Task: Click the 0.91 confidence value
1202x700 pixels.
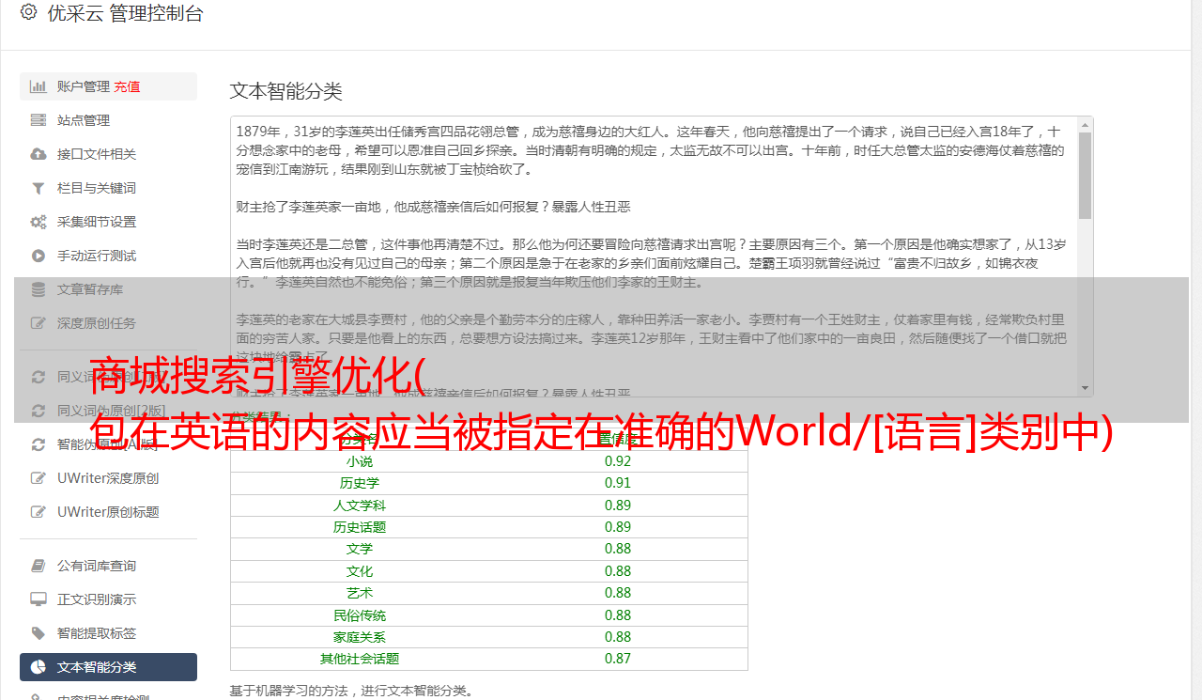Action: [x=618, y=483]
